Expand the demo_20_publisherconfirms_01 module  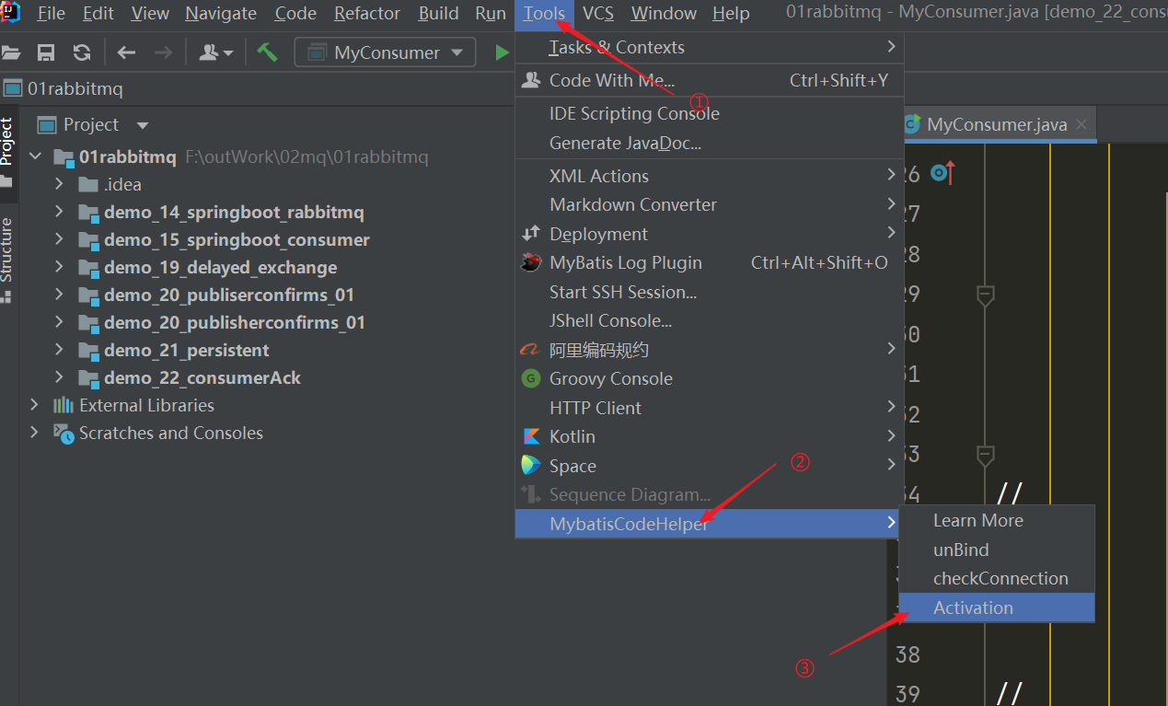pos(59,322)
